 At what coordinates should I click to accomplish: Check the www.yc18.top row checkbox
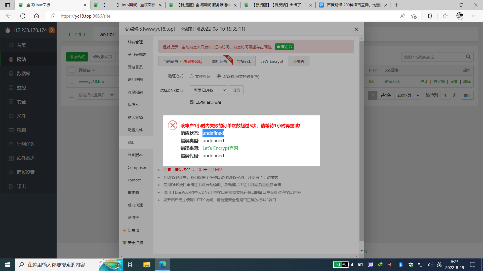click(x=71, y=81)
